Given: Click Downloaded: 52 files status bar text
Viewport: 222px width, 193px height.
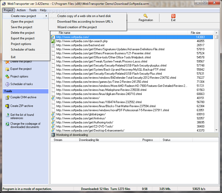Looking at the screenshot, I should point(95,189).
